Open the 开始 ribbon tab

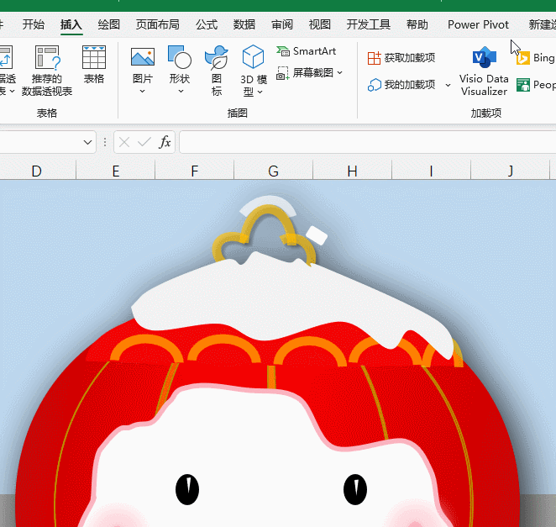(34, 24)
